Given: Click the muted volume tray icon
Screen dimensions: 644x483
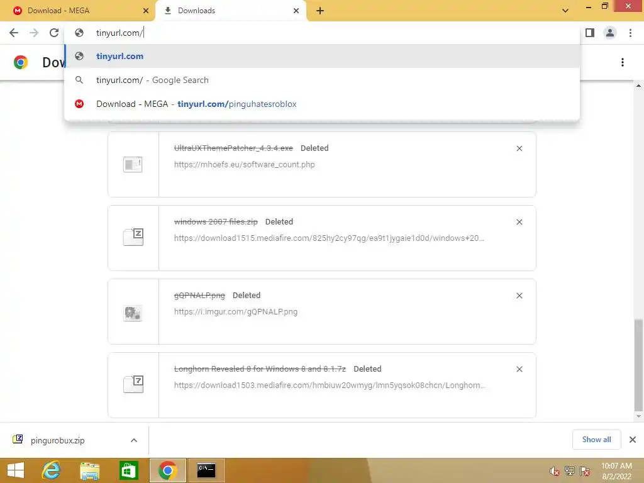Looking at the screenshot, I should coord(555,471).
